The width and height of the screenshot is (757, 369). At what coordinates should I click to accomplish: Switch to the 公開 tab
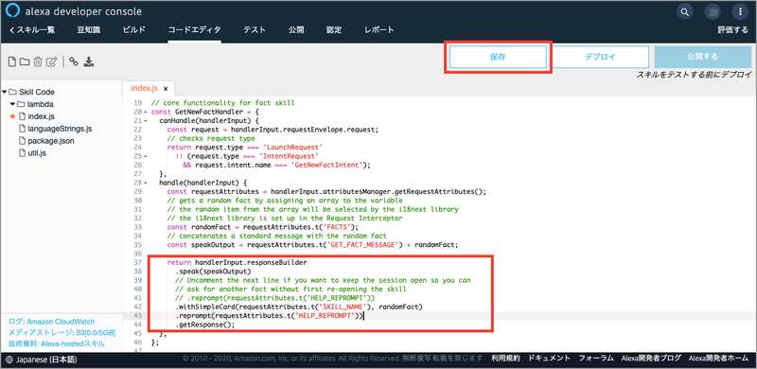[296, 30]
